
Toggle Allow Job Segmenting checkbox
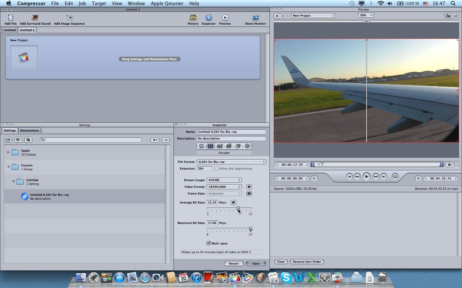217,169
